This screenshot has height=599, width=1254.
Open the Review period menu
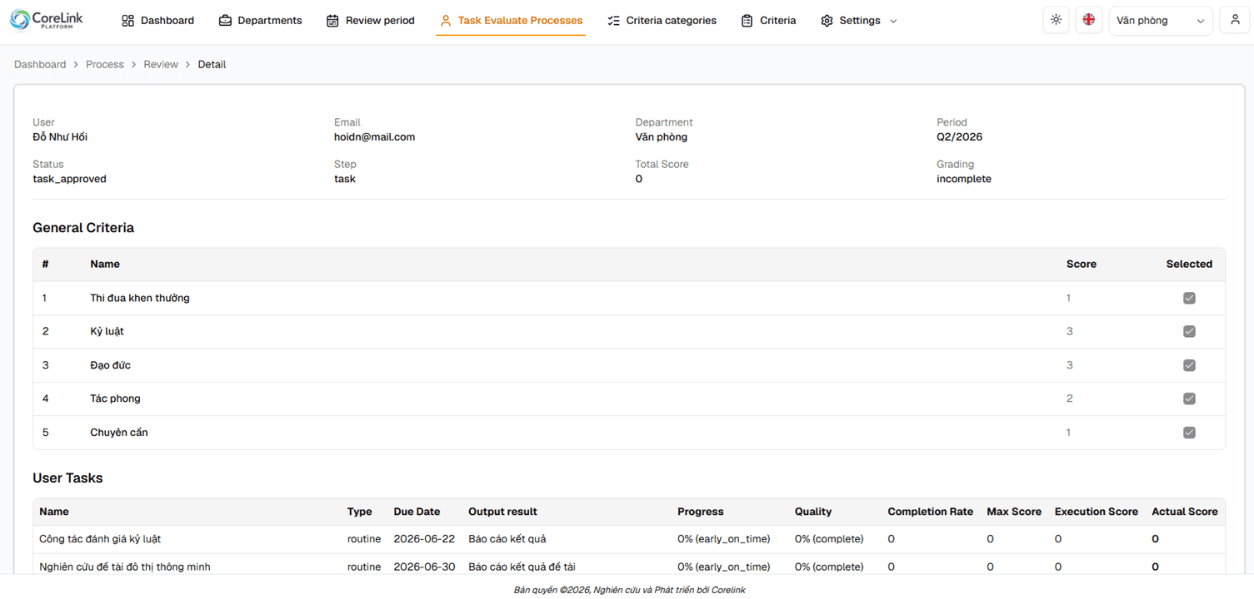tap(370, 21)
